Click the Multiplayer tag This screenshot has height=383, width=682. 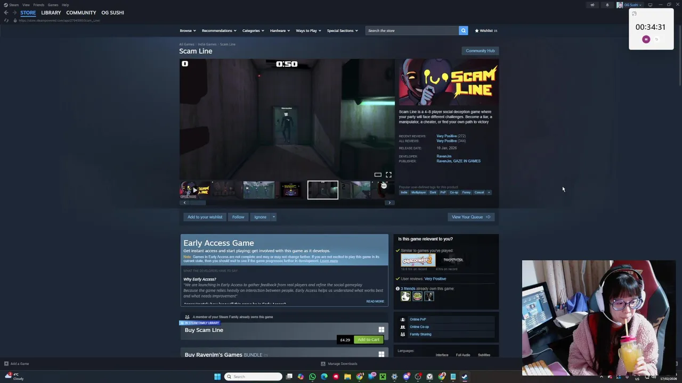click(x=419, y=193)
